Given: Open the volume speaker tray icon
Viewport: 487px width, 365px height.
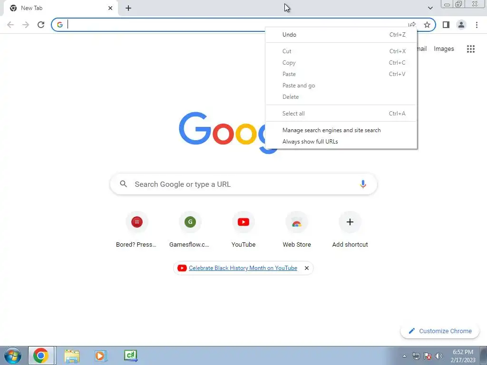Looking at the screenshot, I should click(x=439, y=356).
